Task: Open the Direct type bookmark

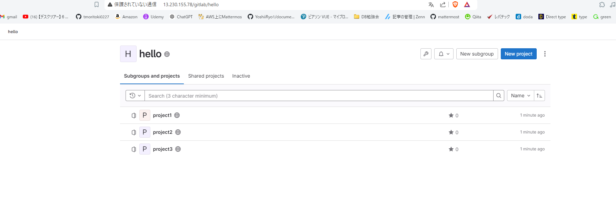Action: coord(552,17)
